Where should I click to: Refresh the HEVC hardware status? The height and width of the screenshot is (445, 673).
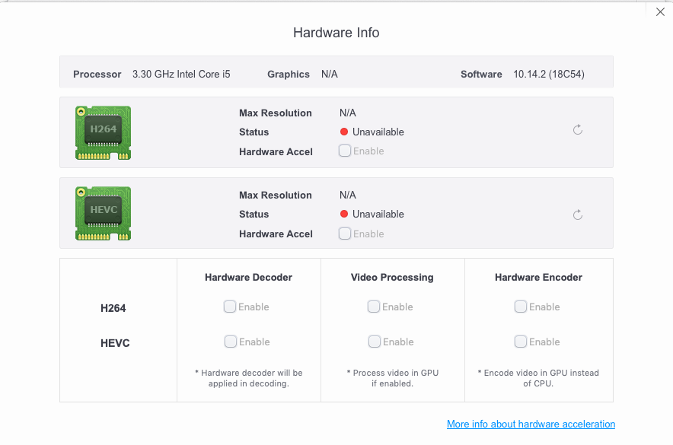578,215
